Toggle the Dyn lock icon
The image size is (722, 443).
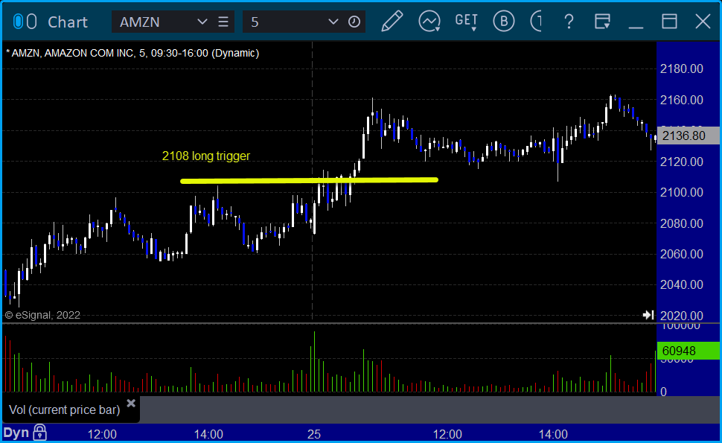[40, 433]
